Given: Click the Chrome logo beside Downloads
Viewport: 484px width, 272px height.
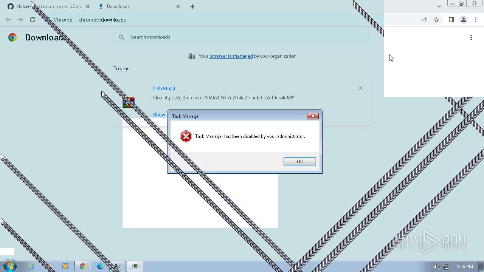Looking at the screenshot, I should coord(12,37).
